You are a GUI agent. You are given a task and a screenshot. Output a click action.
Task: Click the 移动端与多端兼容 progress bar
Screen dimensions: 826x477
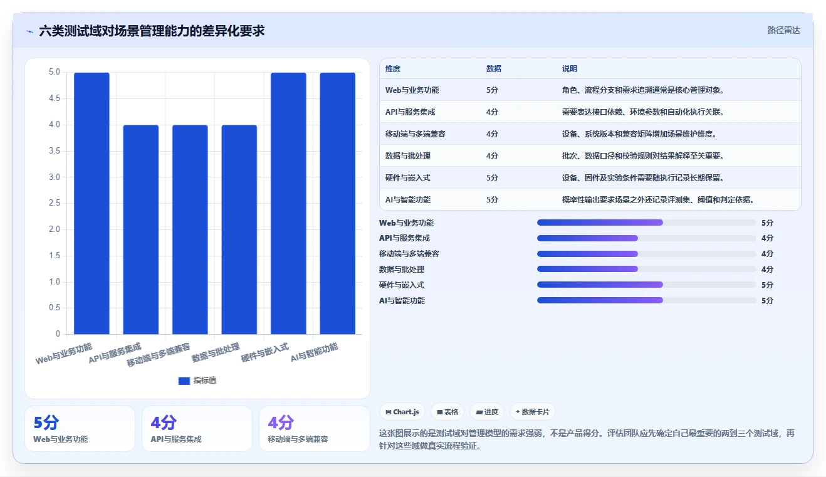pyautogui.click(x=646, y=254)
